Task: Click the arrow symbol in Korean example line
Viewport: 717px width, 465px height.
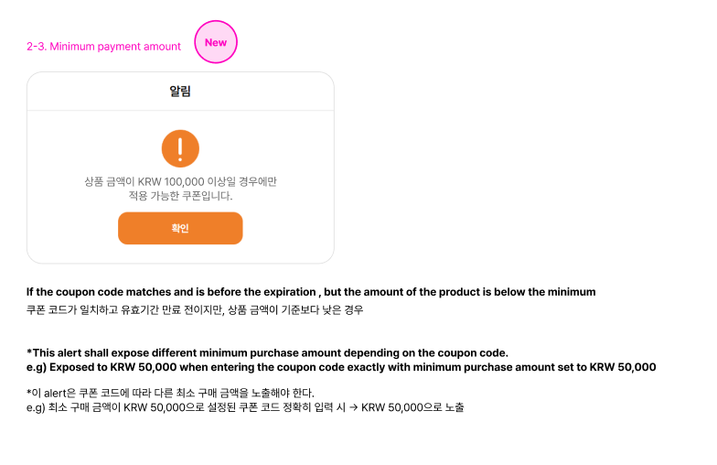Action: click(x=353, y=407)
